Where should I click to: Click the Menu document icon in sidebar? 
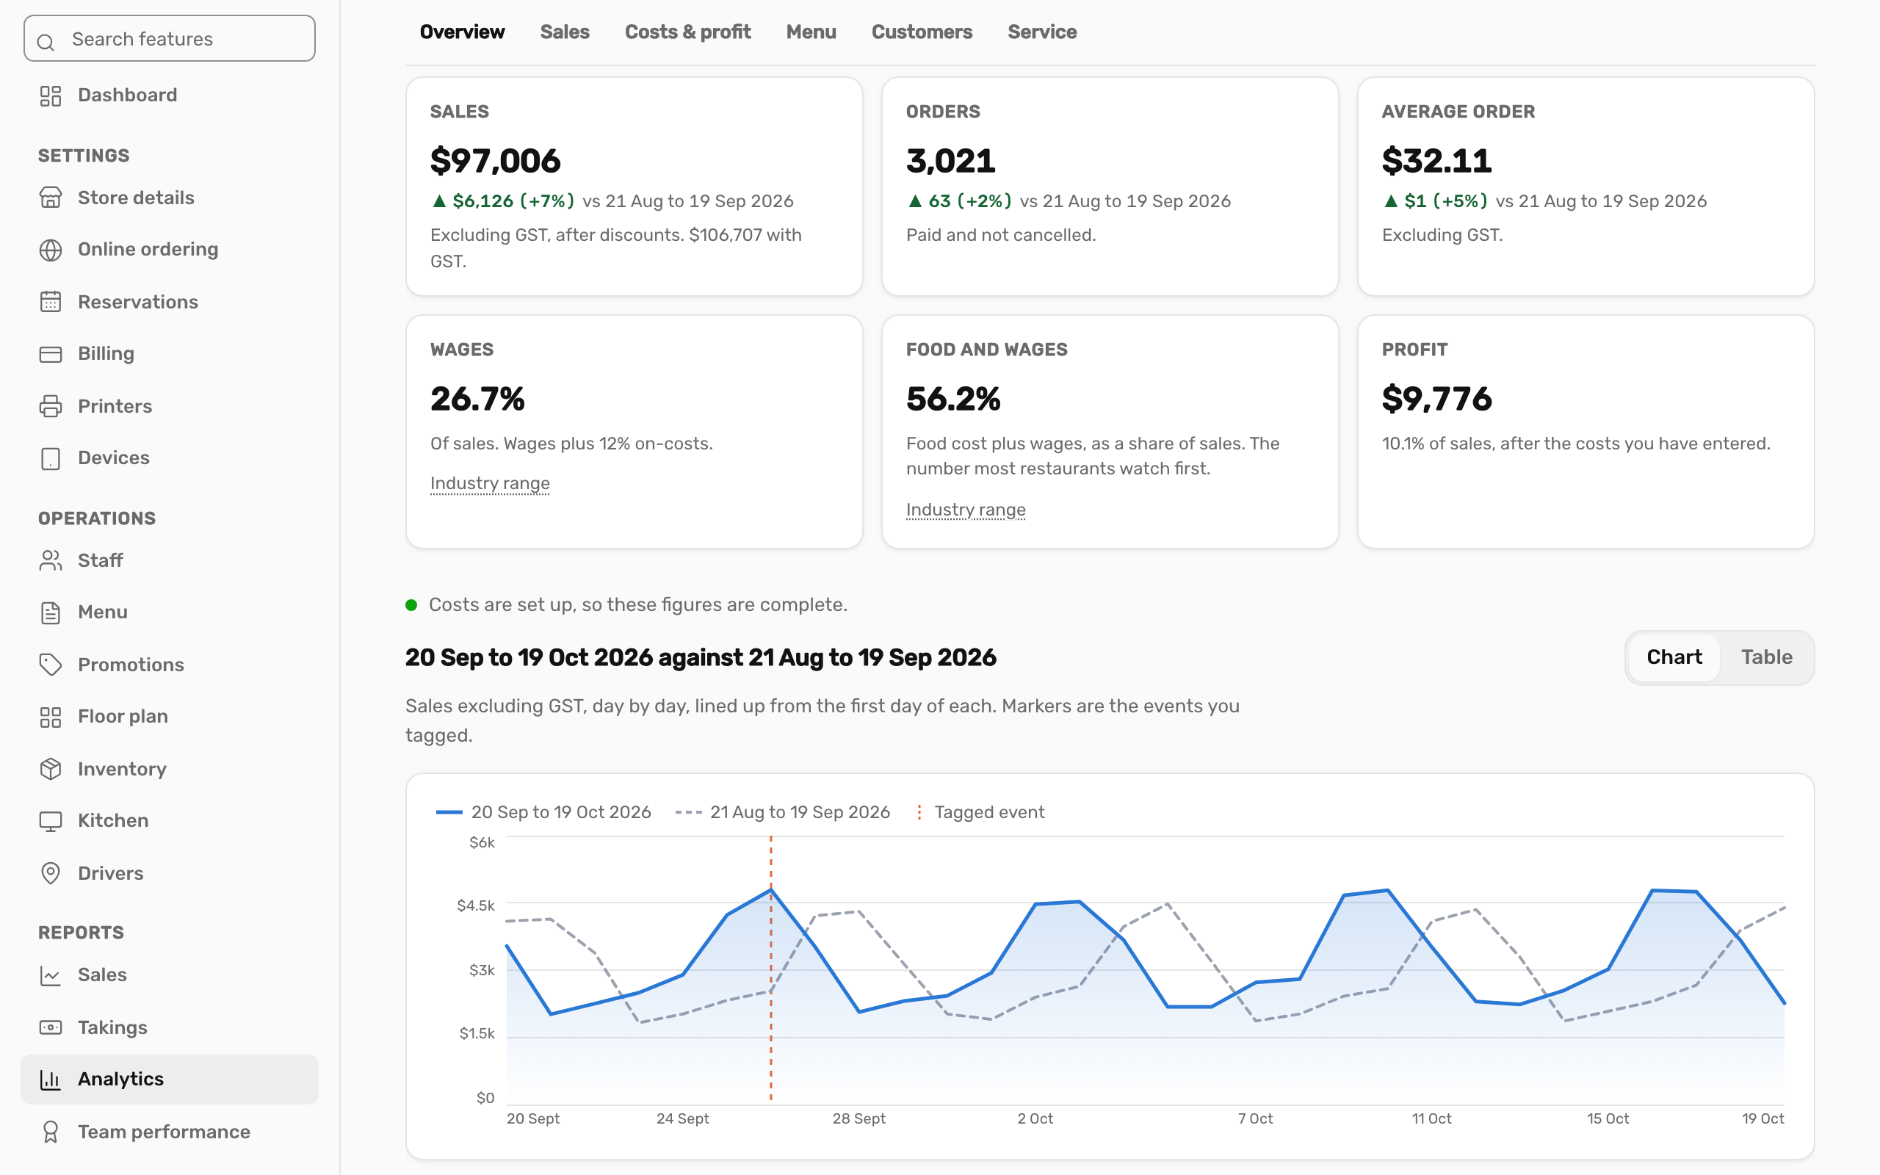[51, 612]
